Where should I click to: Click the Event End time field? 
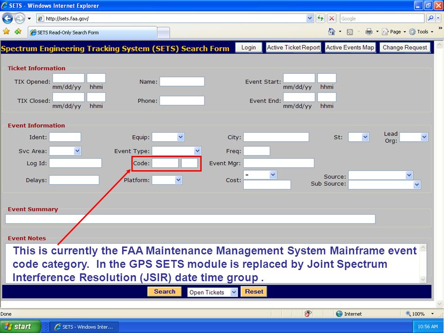[327, 97]
